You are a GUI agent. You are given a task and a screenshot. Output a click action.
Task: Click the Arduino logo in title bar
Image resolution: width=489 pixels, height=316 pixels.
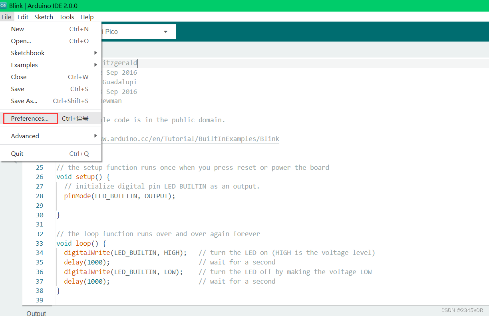4,6
